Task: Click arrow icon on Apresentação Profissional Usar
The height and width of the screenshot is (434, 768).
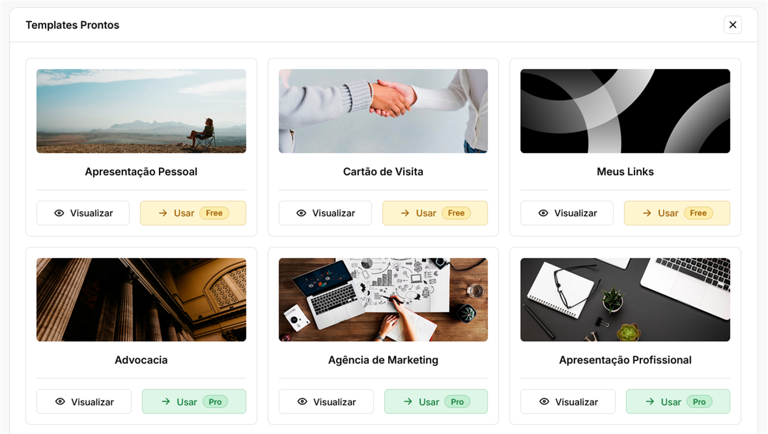Action: [x=650, y=402]
